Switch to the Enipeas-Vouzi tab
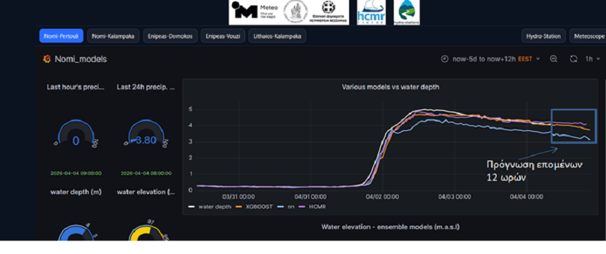Viewport: 606px width, 254px height. [x=223, y=36]
